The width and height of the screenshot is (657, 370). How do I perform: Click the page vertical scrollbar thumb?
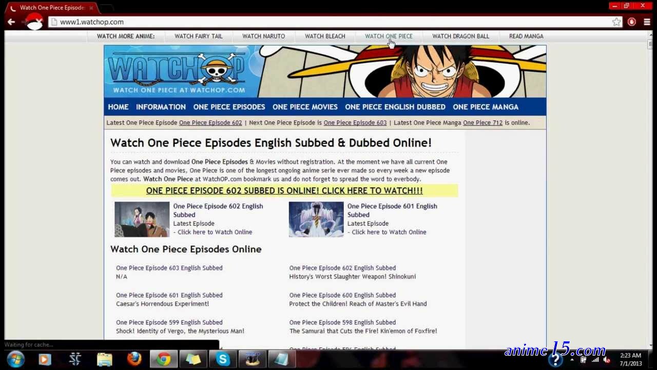coord(650,45)
